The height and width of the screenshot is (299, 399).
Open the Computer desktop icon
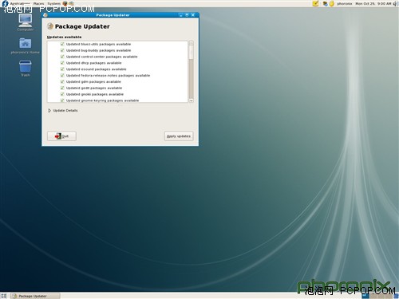click(x=26, y=22)
